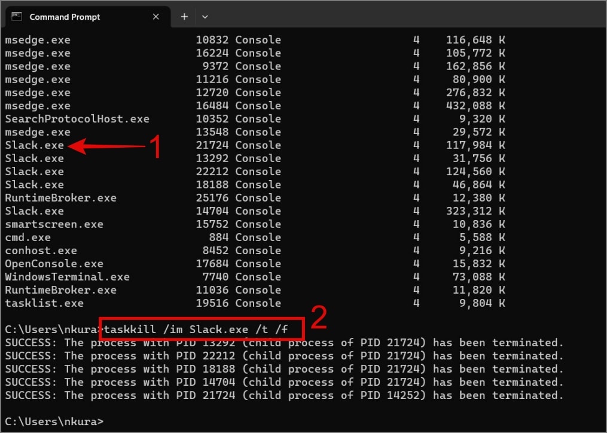
Task: Click the OpenConsole.exe process name
Action: 54,264
